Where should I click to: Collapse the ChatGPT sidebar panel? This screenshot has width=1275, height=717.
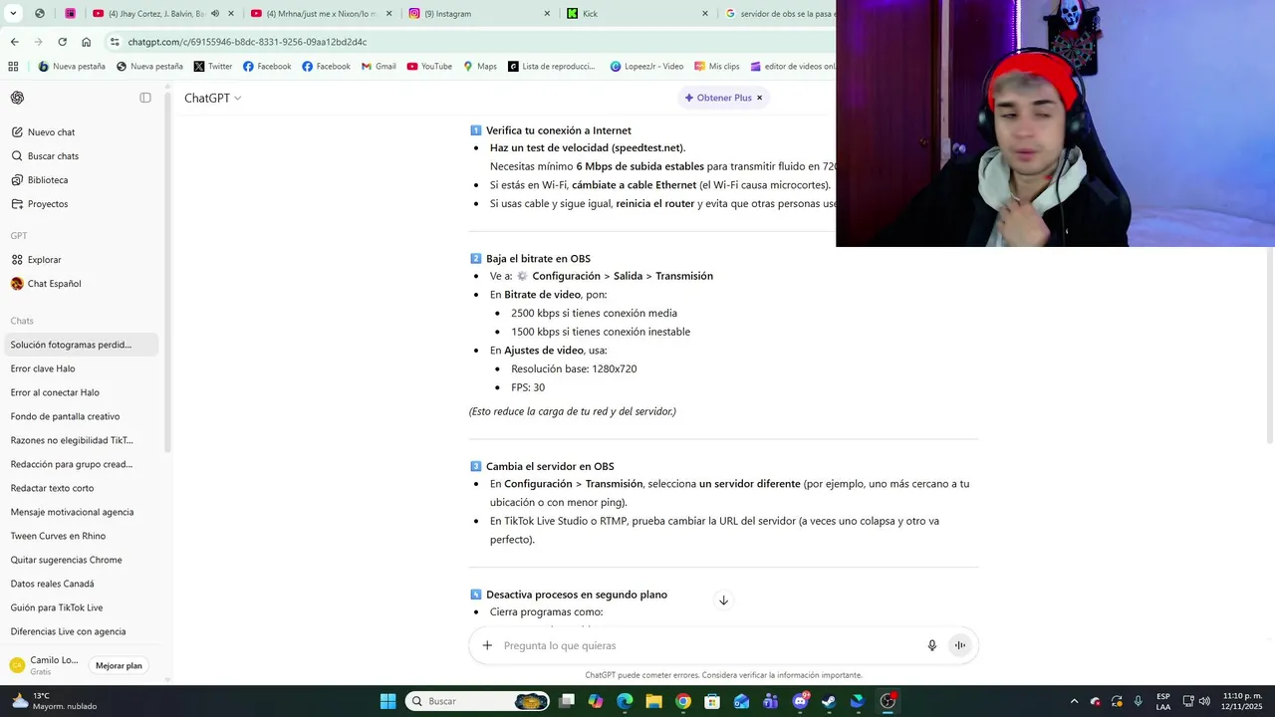click(x=145, y=98)
